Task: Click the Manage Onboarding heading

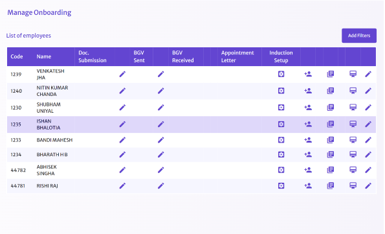Action: click(x=39, y=12)
